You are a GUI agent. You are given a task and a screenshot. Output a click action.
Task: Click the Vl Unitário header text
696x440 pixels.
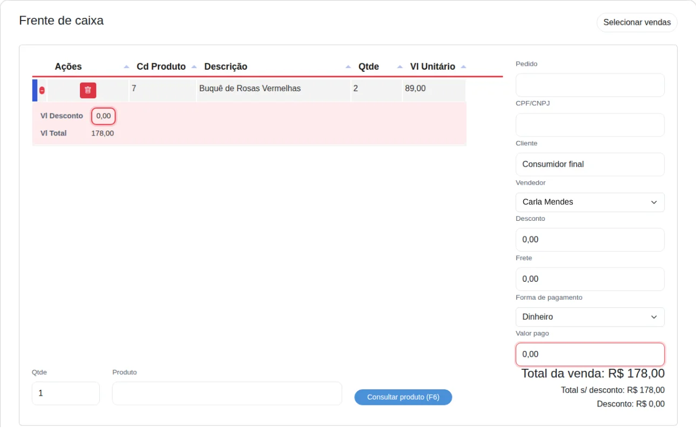[x=433, y=67]
